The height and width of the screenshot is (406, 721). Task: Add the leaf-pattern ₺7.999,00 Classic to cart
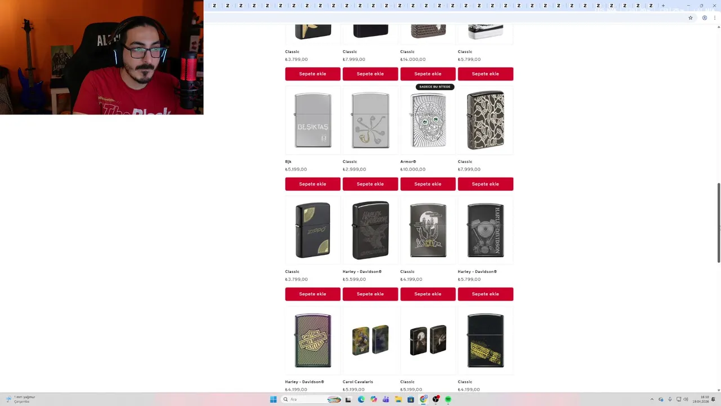coord(485,184)
